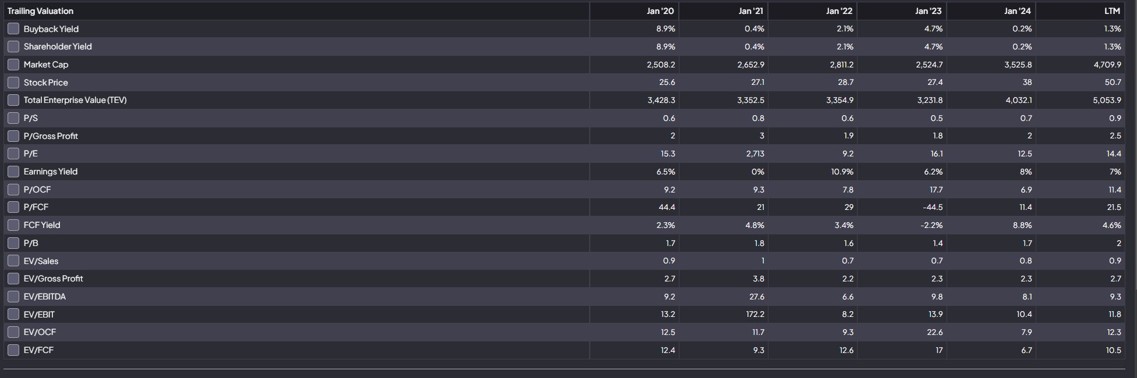Tick the EV/Gross Profit checkbox

point(13,279)
